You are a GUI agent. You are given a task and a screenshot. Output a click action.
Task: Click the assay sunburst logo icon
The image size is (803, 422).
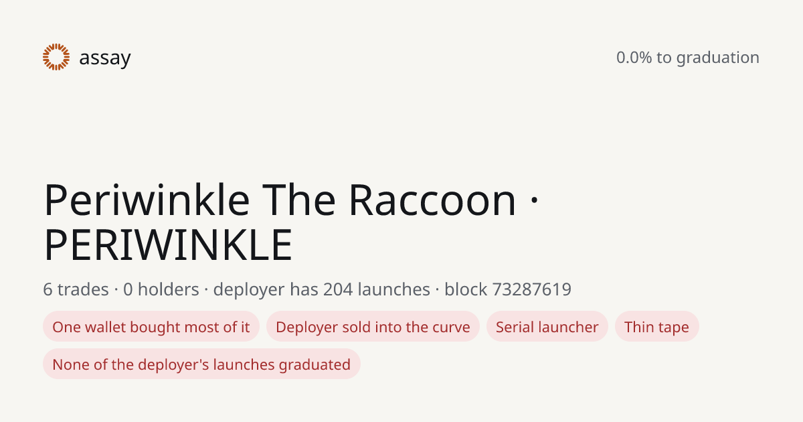pos(56,57)
